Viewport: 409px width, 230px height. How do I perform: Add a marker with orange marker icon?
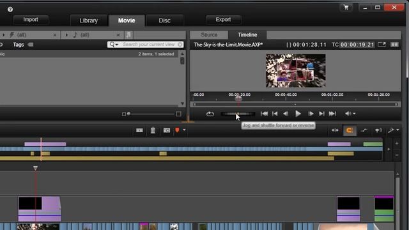coord(178,130)
